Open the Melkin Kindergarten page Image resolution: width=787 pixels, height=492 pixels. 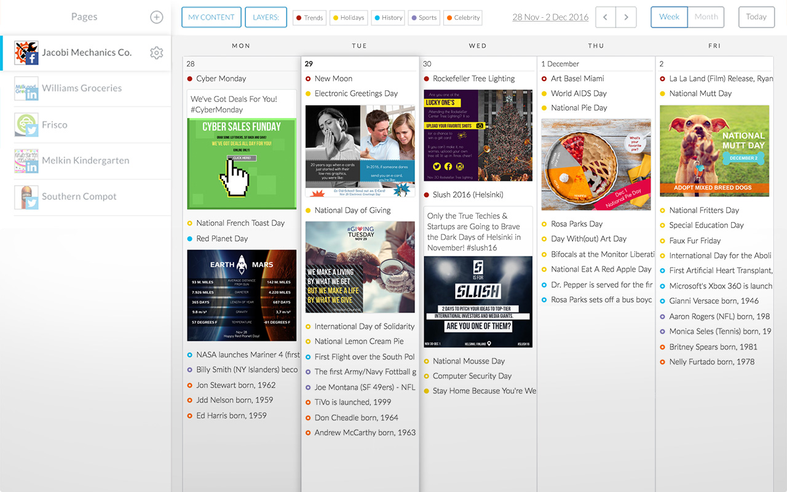click(85, 160)
